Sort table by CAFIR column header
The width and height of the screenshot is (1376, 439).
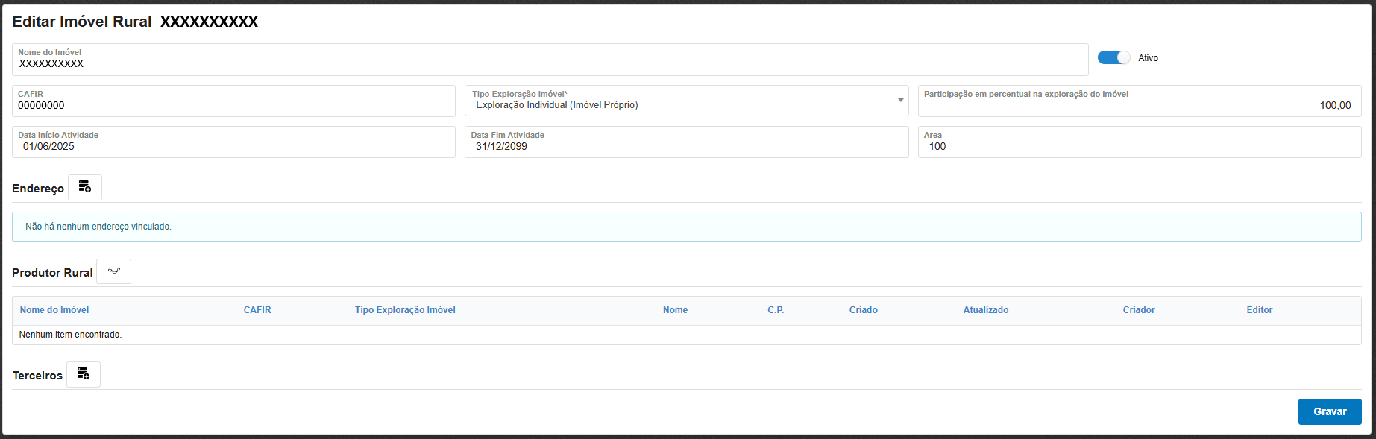point(257,310)
